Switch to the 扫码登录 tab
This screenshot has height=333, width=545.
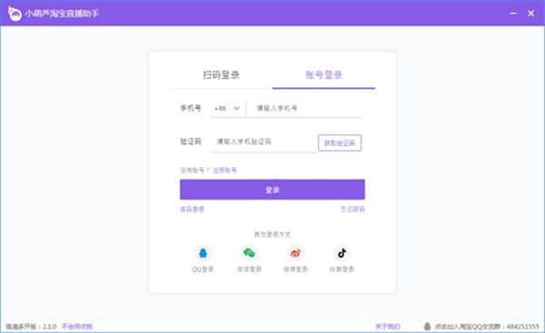(221, 74)
